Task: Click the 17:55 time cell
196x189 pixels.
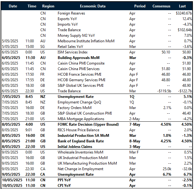Action: pyautogui.click(x=30, y=80)
